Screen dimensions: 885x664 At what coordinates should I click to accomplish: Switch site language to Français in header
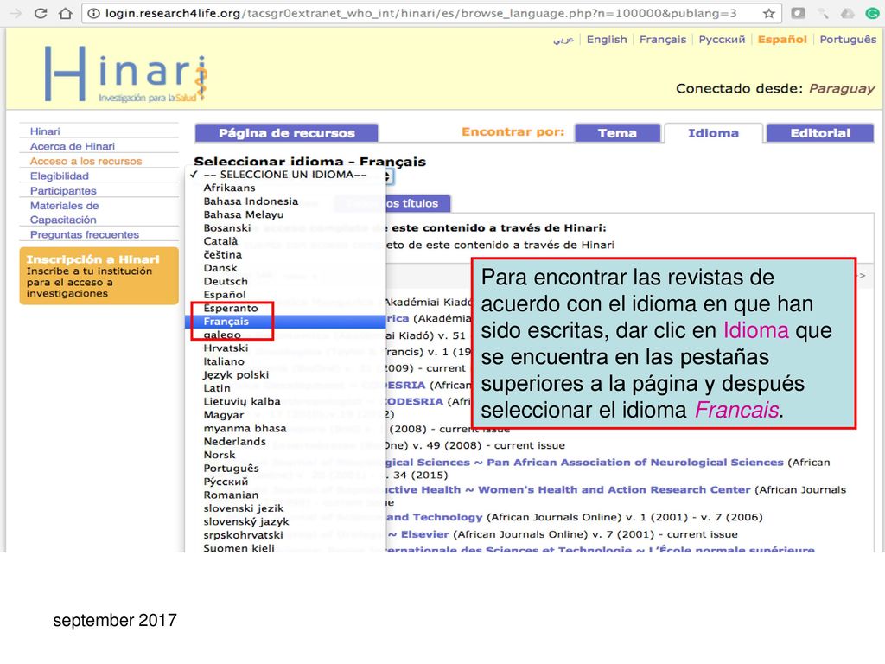[663, 40]
